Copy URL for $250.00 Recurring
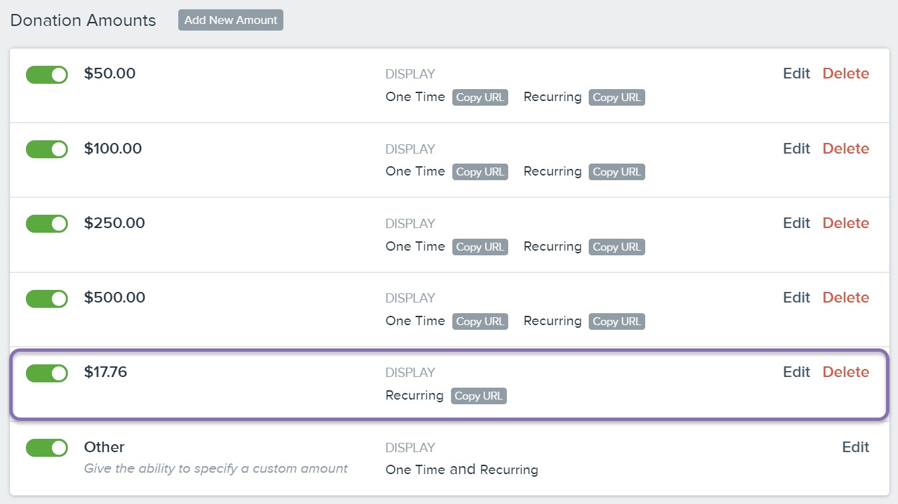This screenshot has height=504, width=898. point(617,247)
